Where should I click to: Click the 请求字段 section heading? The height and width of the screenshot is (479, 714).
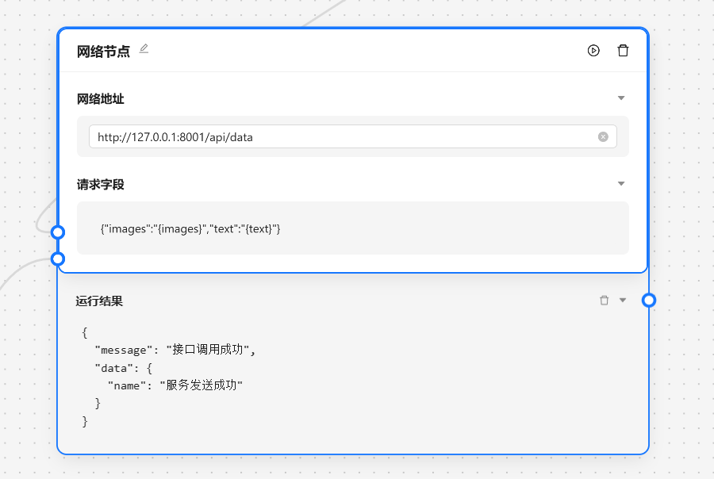(x=100, y=185)
